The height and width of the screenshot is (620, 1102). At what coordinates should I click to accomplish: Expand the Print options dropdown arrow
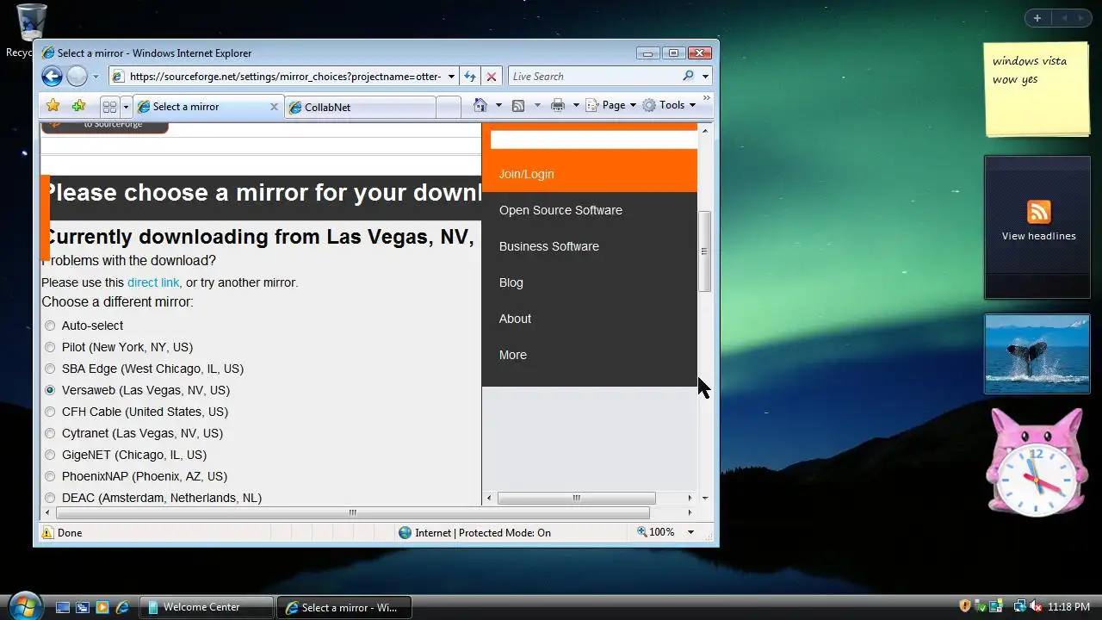coord(575,105)
